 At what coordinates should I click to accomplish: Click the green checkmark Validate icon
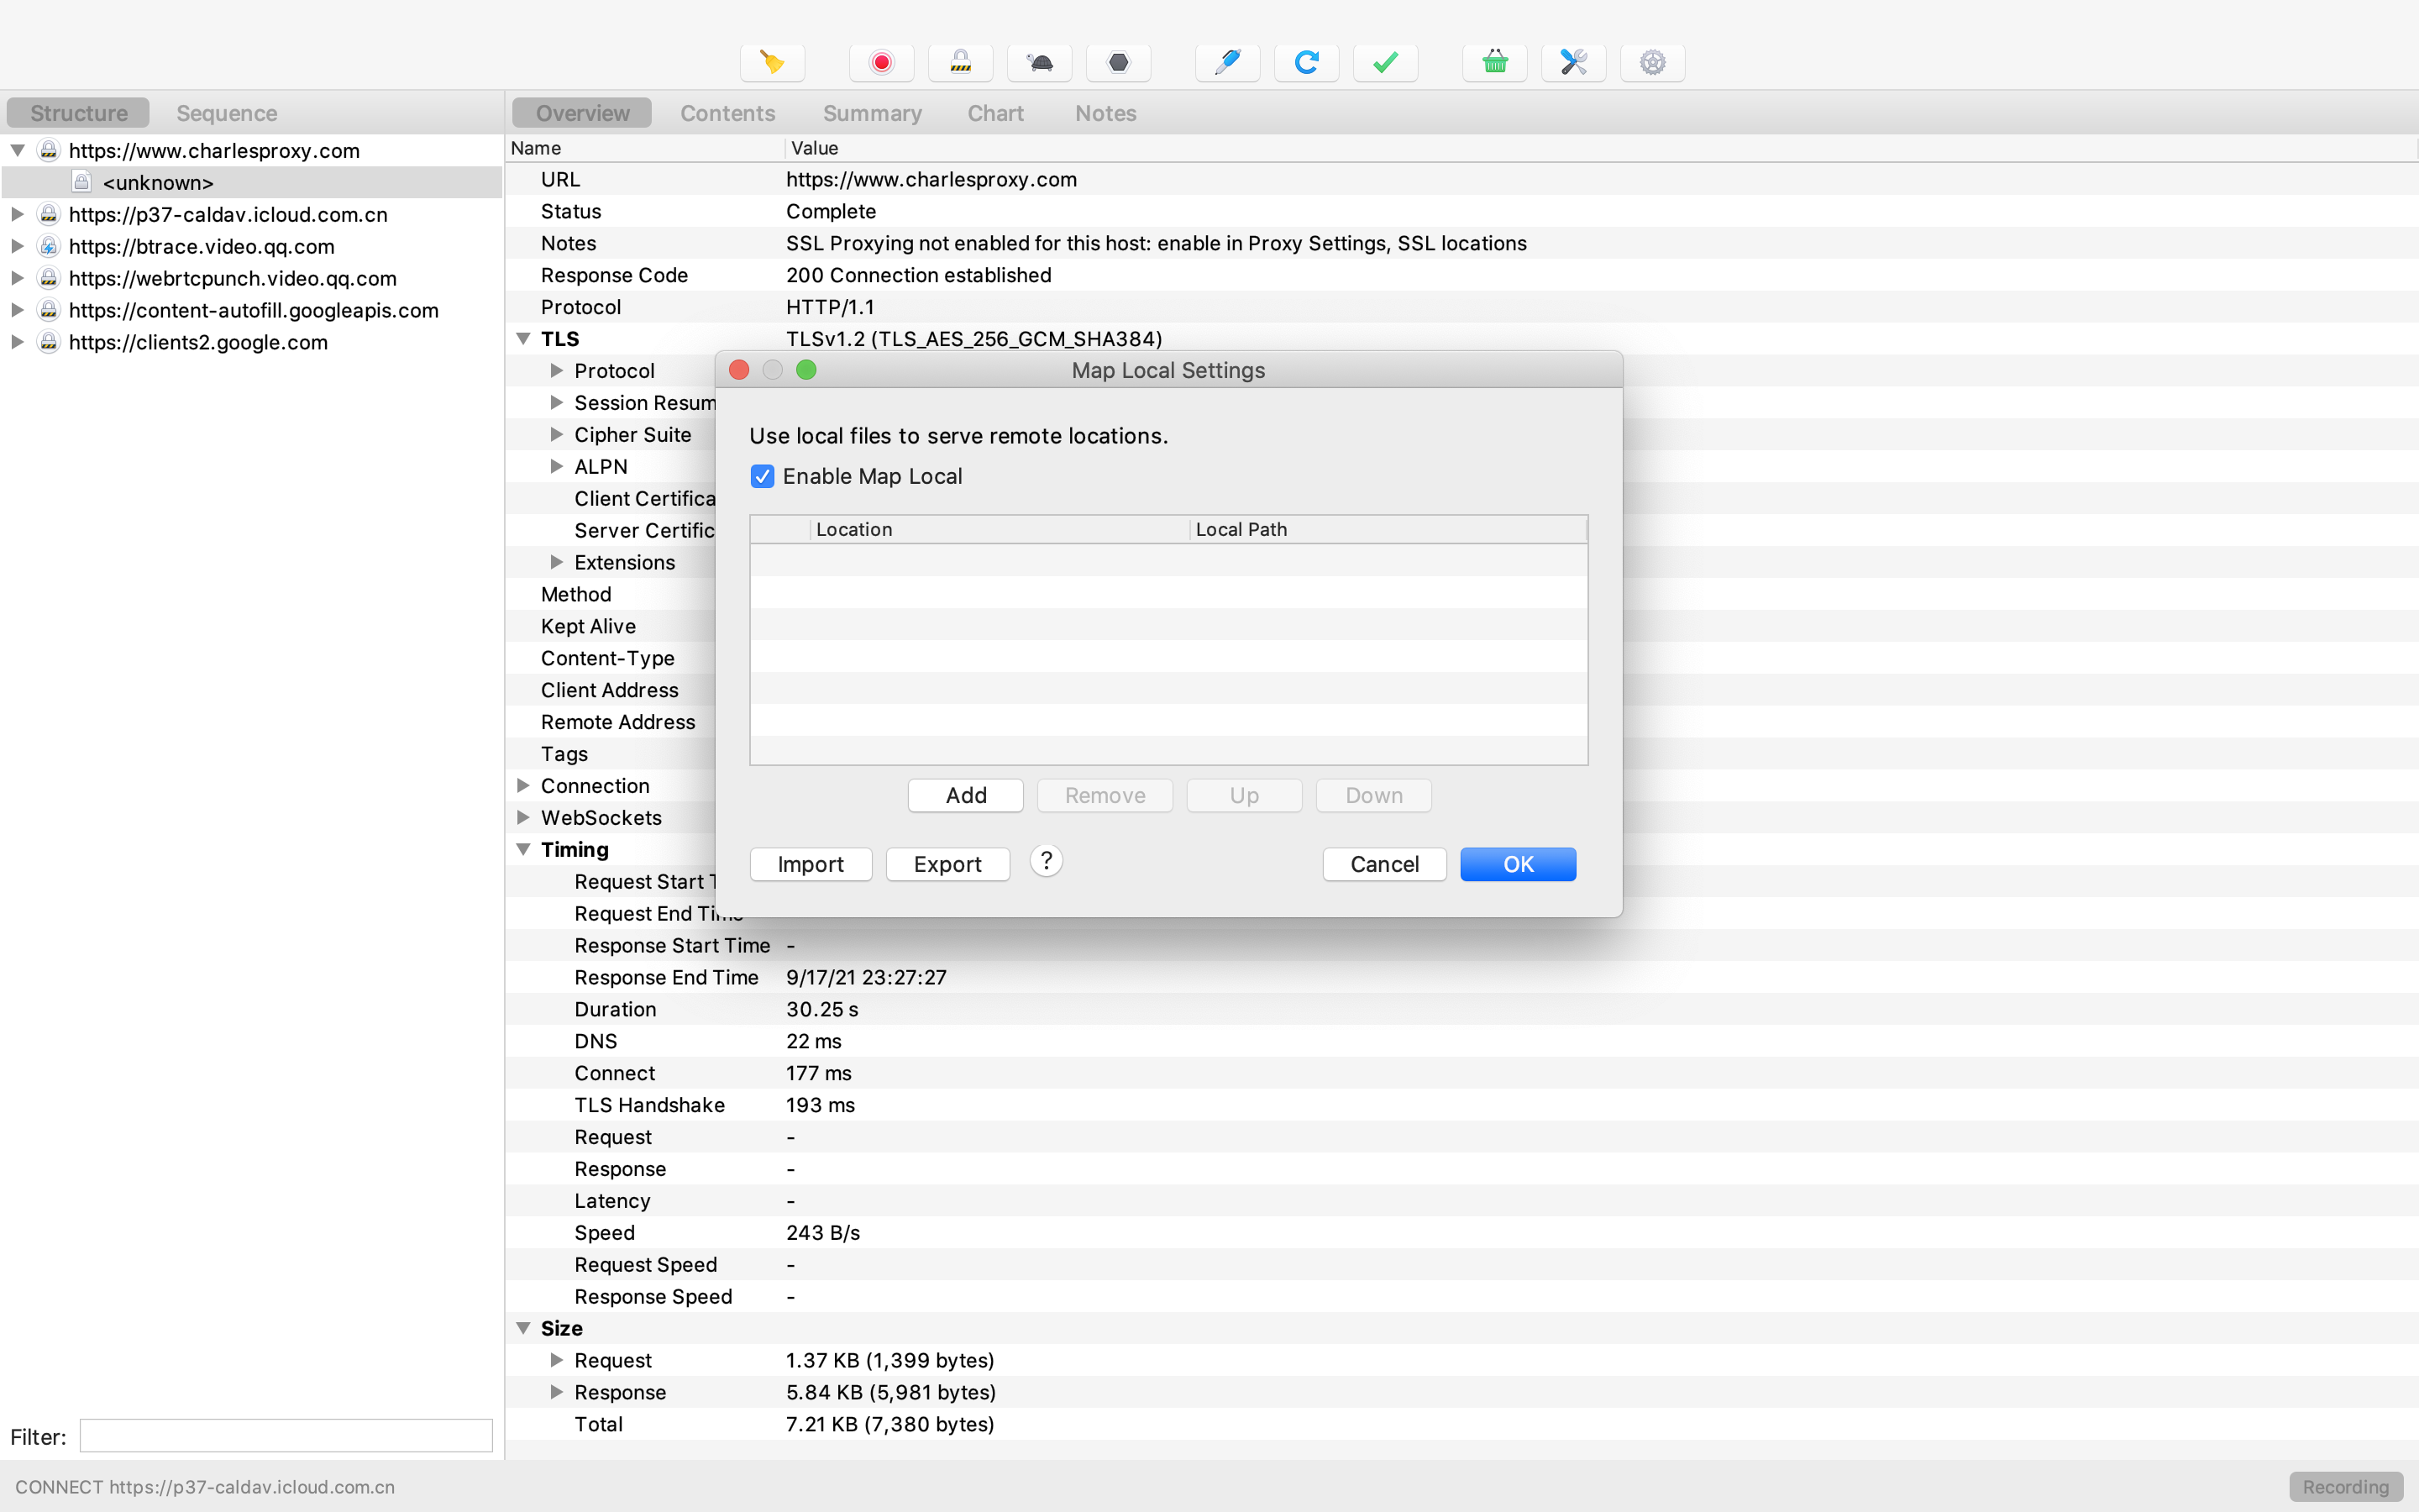(x=1385, y=62)
